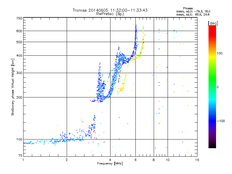The image size is (232, 174).
Task: Click the x-axis tick label '1'
Action: tap(23, 160)
